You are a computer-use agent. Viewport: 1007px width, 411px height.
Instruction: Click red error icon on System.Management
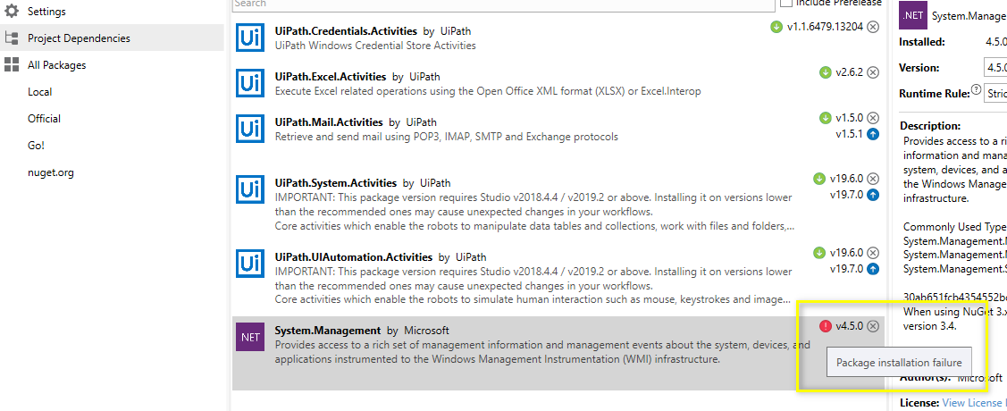[825, 326]
